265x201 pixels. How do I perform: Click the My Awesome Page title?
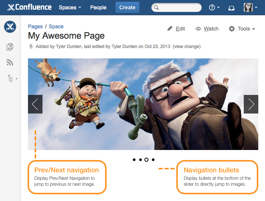point(66,36)
